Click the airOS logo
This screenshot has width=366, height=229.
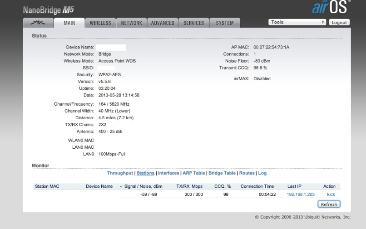click(x=330, y=7)
